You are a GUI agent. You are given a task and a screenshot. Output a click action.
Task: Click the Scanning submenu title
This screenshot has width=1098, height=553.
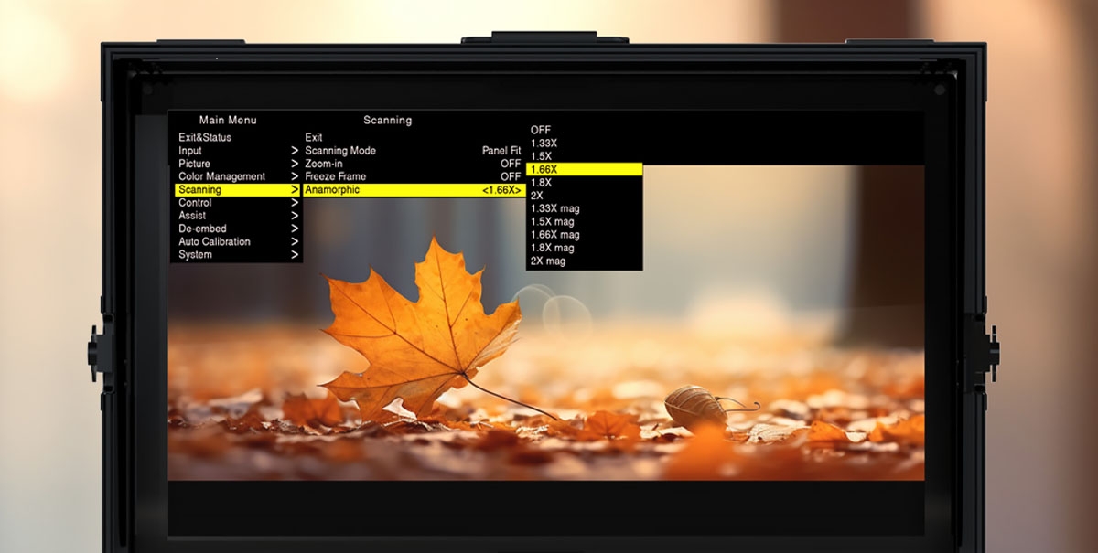[x=388, y=120]
